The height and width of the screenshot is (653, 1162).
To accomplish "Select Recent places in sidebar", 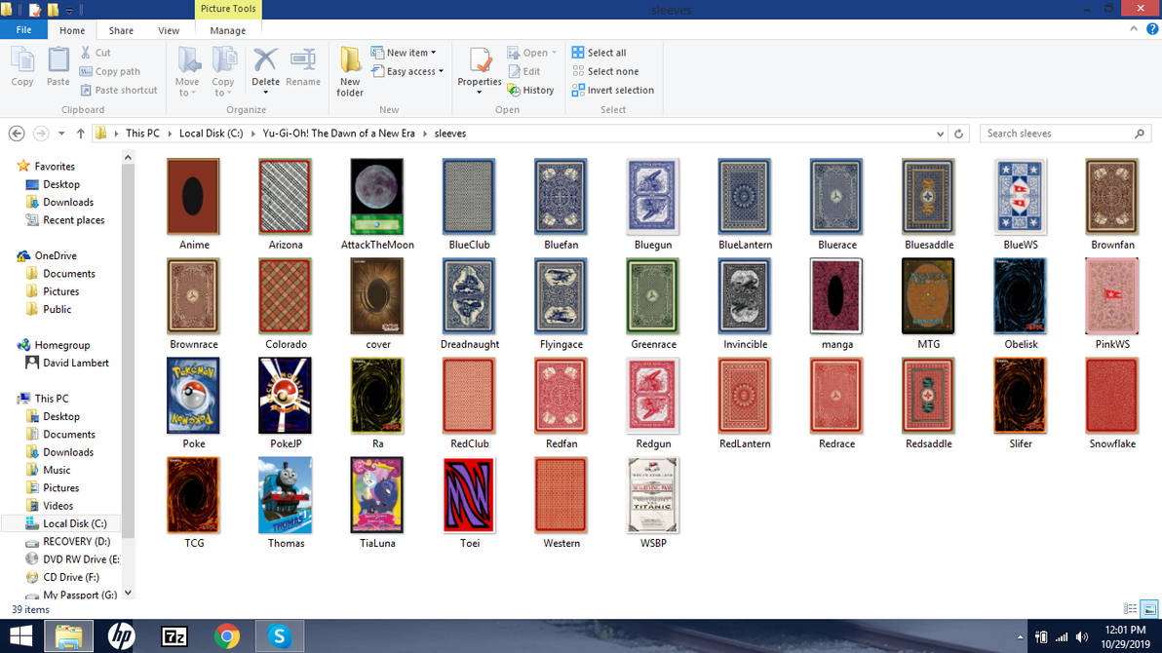I will point(73,220).
